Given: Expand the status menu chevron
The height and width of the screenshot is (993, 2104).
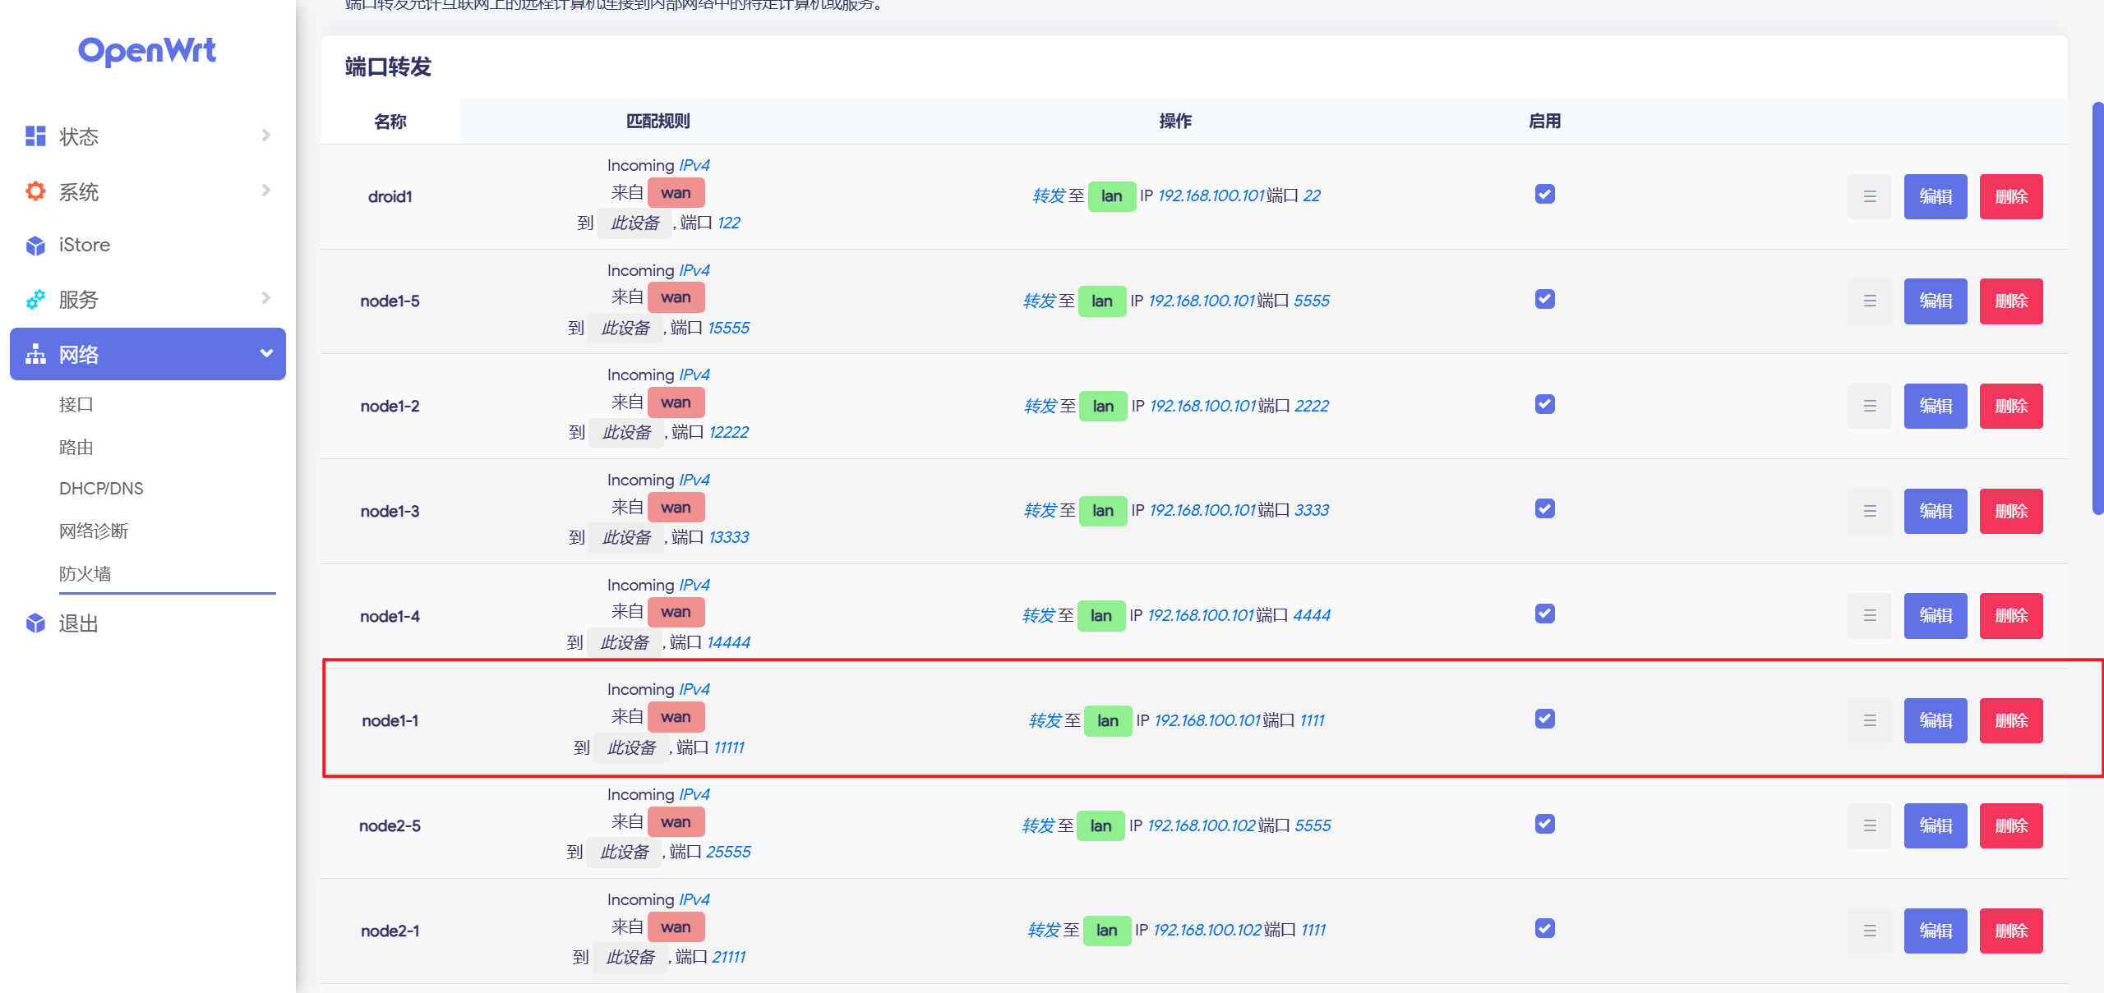Looking at the screenshot, I should coord(265,136).
